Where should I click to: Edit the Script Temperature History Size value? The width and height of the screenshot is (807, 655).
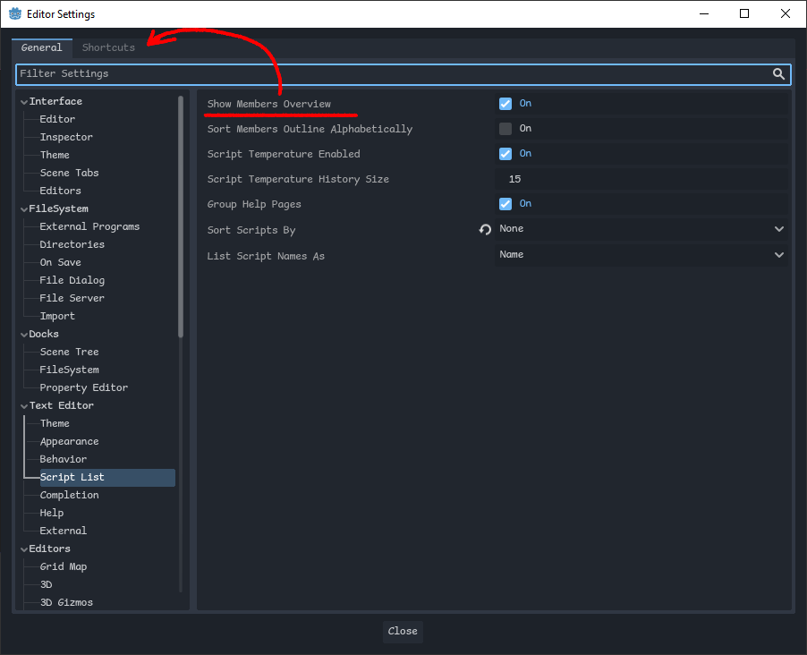click(626, 178)
